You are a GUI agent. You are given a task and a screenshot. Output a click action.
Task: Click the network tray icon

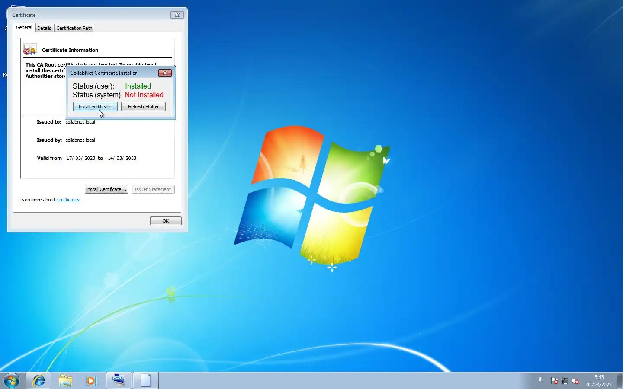pos(565,381)
